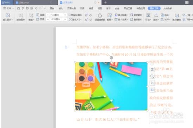Click the increase brightness icon
Image resolution: width=193 pixels, height=128 pixels.
[x=86, y=19]
